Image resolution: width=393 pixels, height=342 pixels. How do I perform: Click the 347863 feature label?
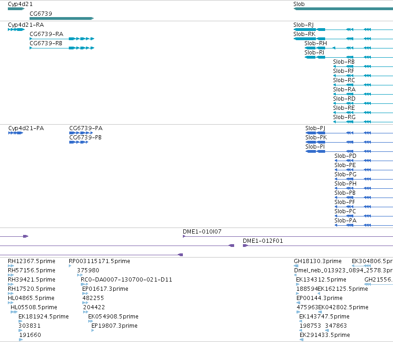tap(336, 326)
